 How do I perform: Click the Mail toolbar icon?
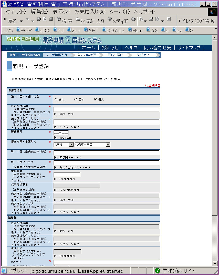tap(141, 19)
